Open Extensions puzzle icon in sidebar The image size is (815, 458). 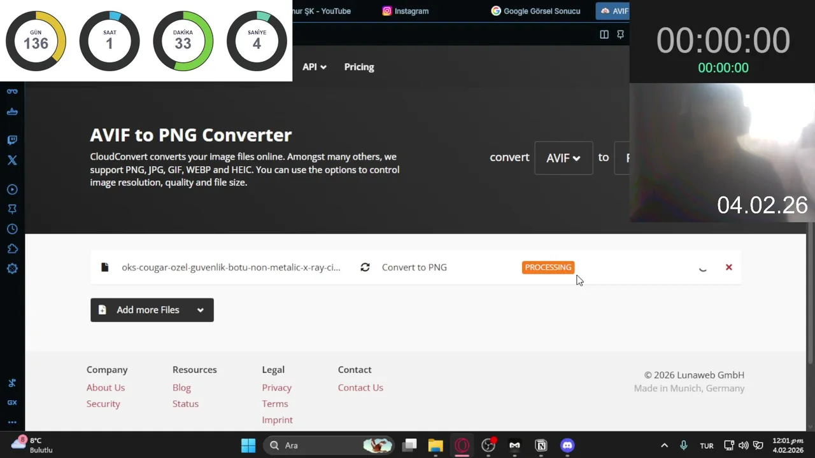click(x=12, y=249)
